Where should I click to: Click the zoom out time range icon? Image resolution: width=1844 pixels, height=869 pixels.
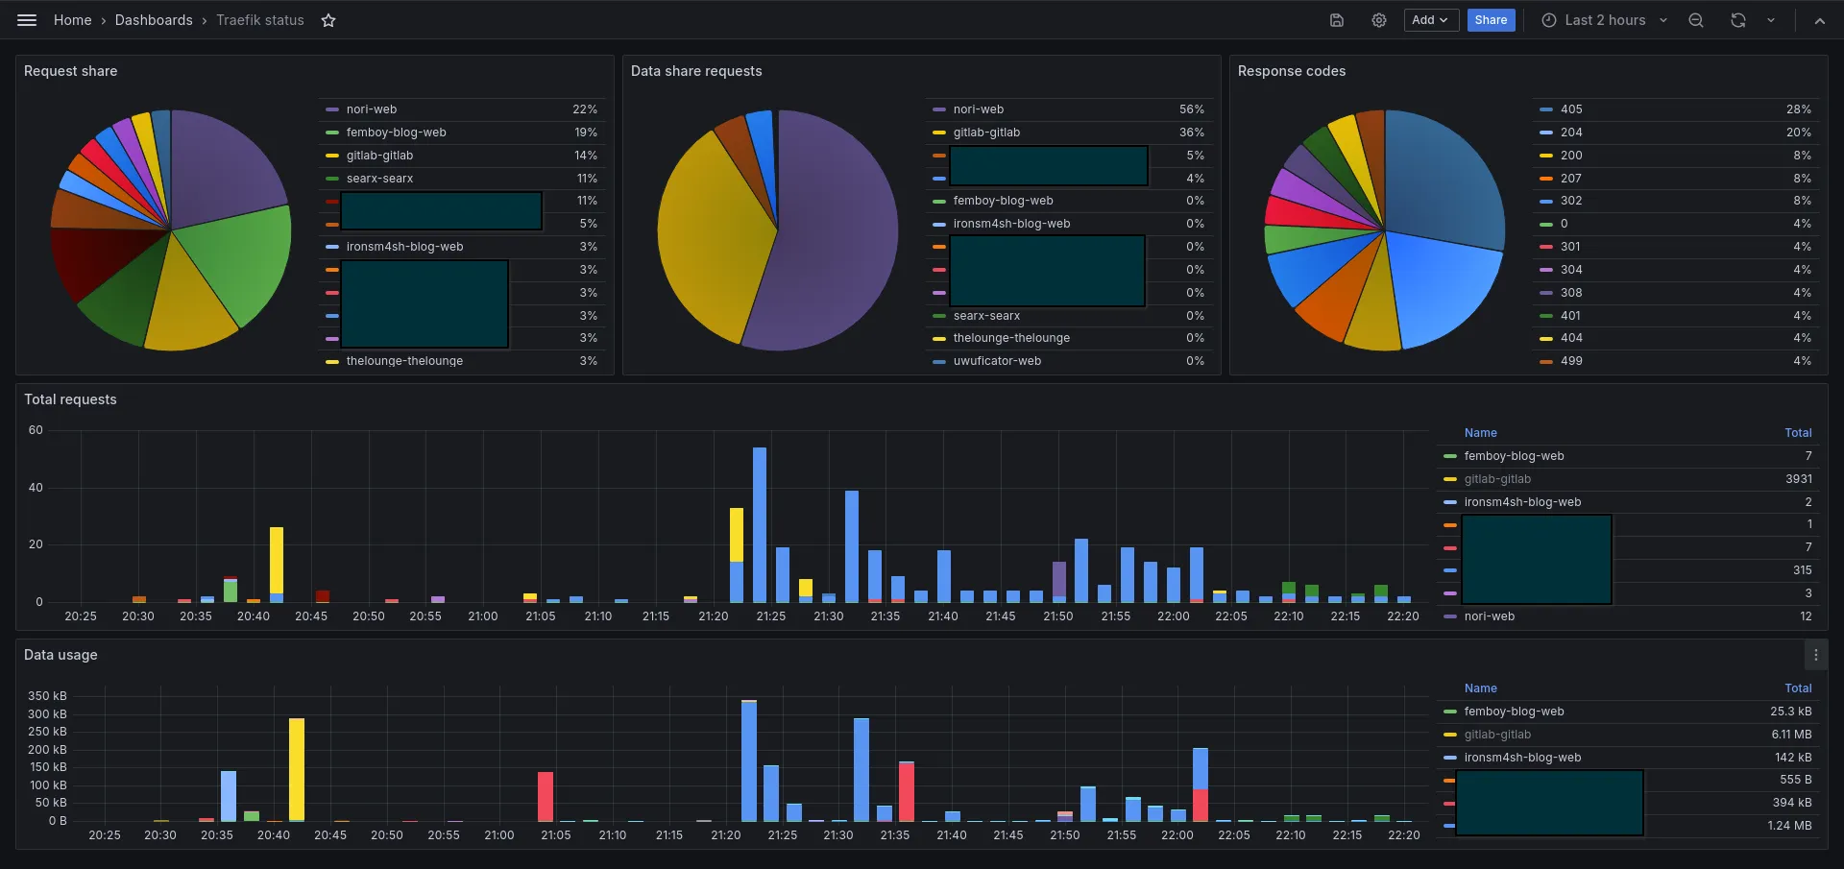pos(1696,20)
